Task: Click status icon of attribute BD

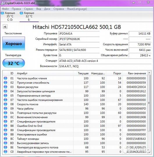Action: [6, 143]
